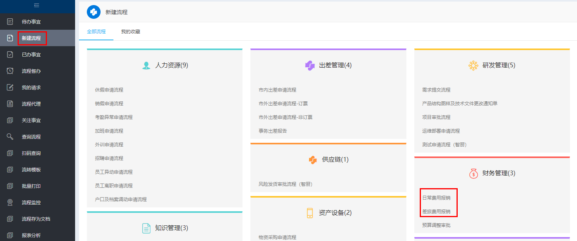Viewport: 577px width, 241px height.
Task: Click the 流程监控 sidebar icon
Action: 10,203
